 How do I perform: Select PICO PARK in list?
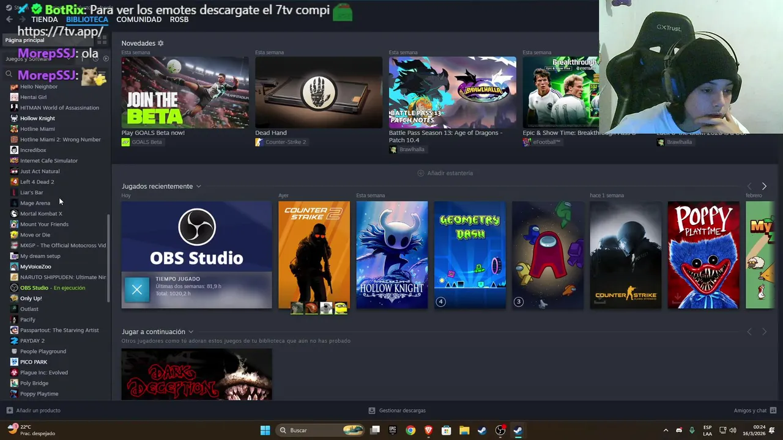point(34,362)
